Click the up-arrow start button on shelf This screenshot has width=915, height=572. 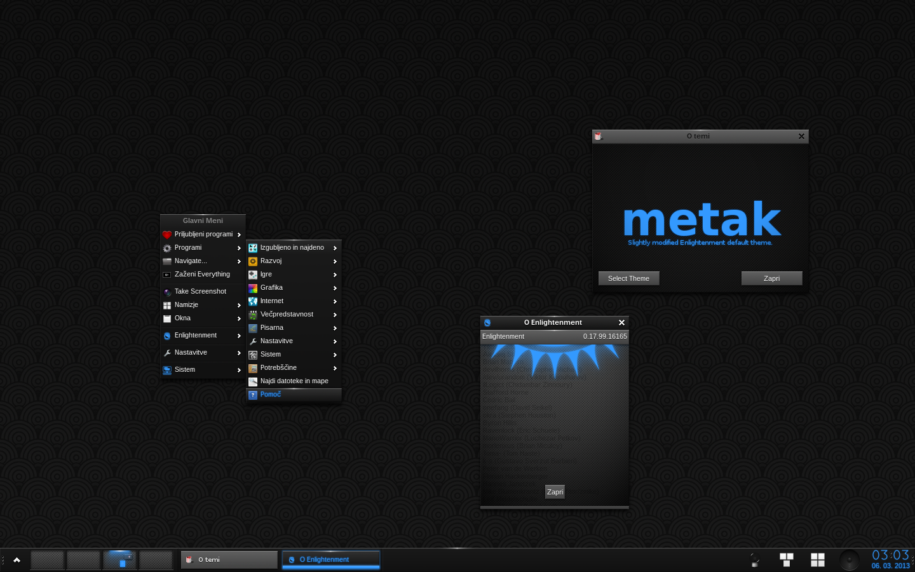click(x=17, y=560)
